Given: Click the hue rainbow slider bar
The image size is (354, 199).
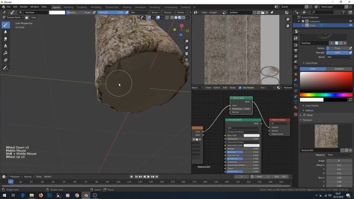Looking at the screenshot, I should tap(326, 95).
